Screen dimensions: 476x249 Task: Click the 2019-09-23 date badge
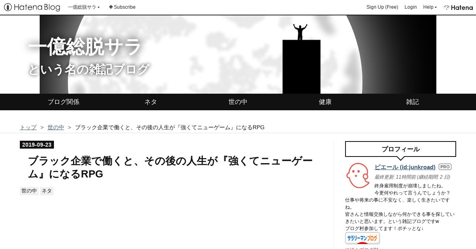click(37, 145)
